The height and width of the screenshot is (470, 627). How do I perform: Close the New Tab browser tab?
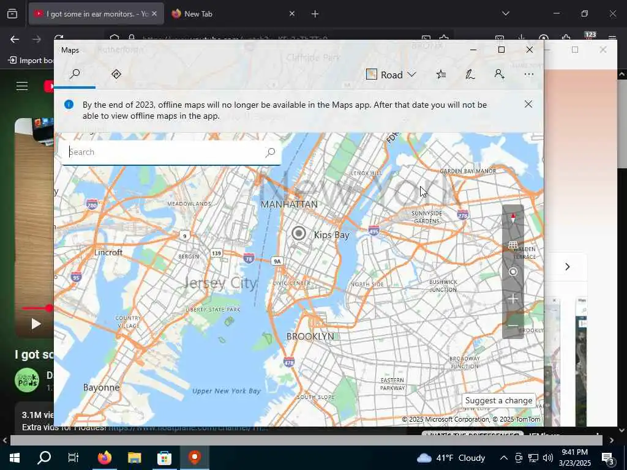click(x=292, y=14)
